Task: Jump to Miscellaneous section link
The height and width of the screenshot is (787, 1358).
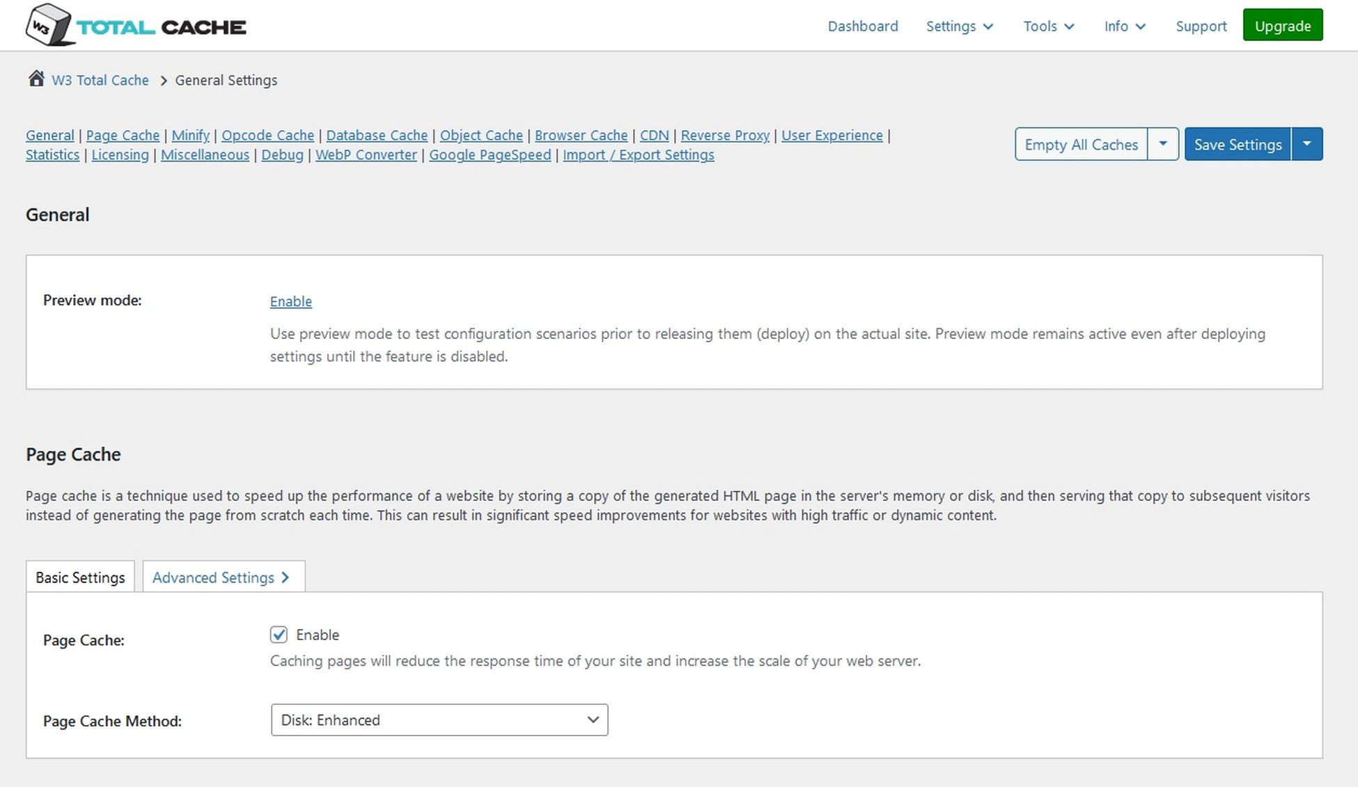Action: pos(205,154)
